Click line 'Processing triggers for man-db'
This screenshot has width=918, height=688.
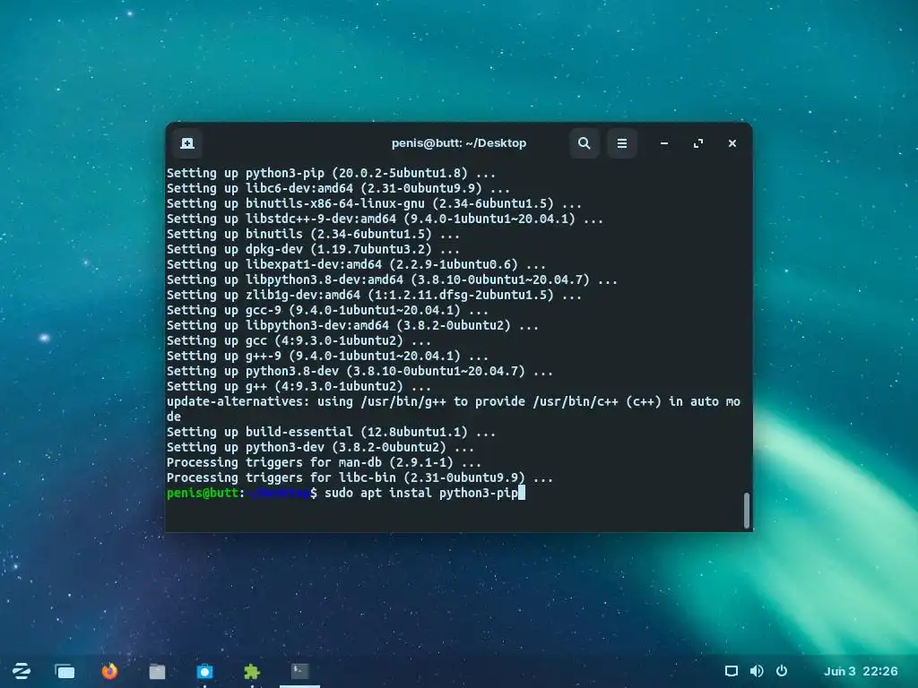click(324, 462)
